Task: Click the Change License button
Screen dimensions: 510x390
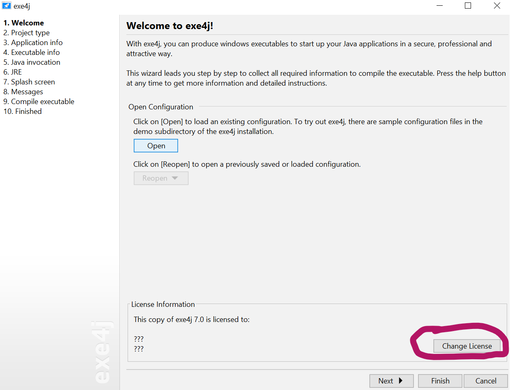Action: pyautogui.click(x=467, y=346)
